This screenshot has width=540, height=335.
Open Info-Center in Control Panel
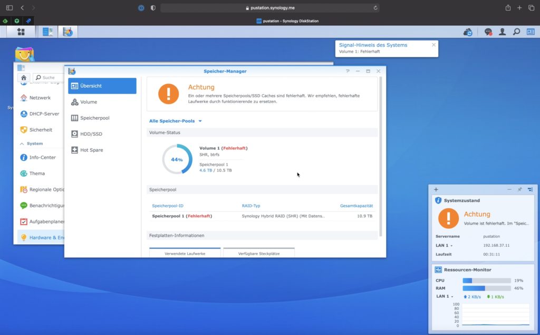tap(38, 157)
